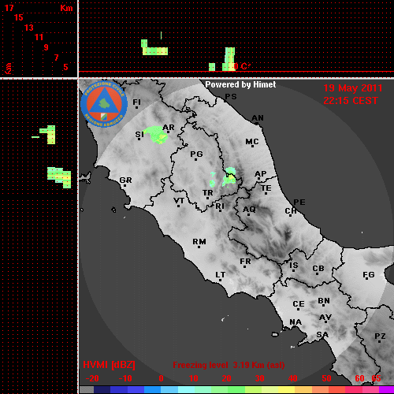394x394 pixels.
Task: Select the yellow swatch above the 40 label
Action: pos(286,390)
